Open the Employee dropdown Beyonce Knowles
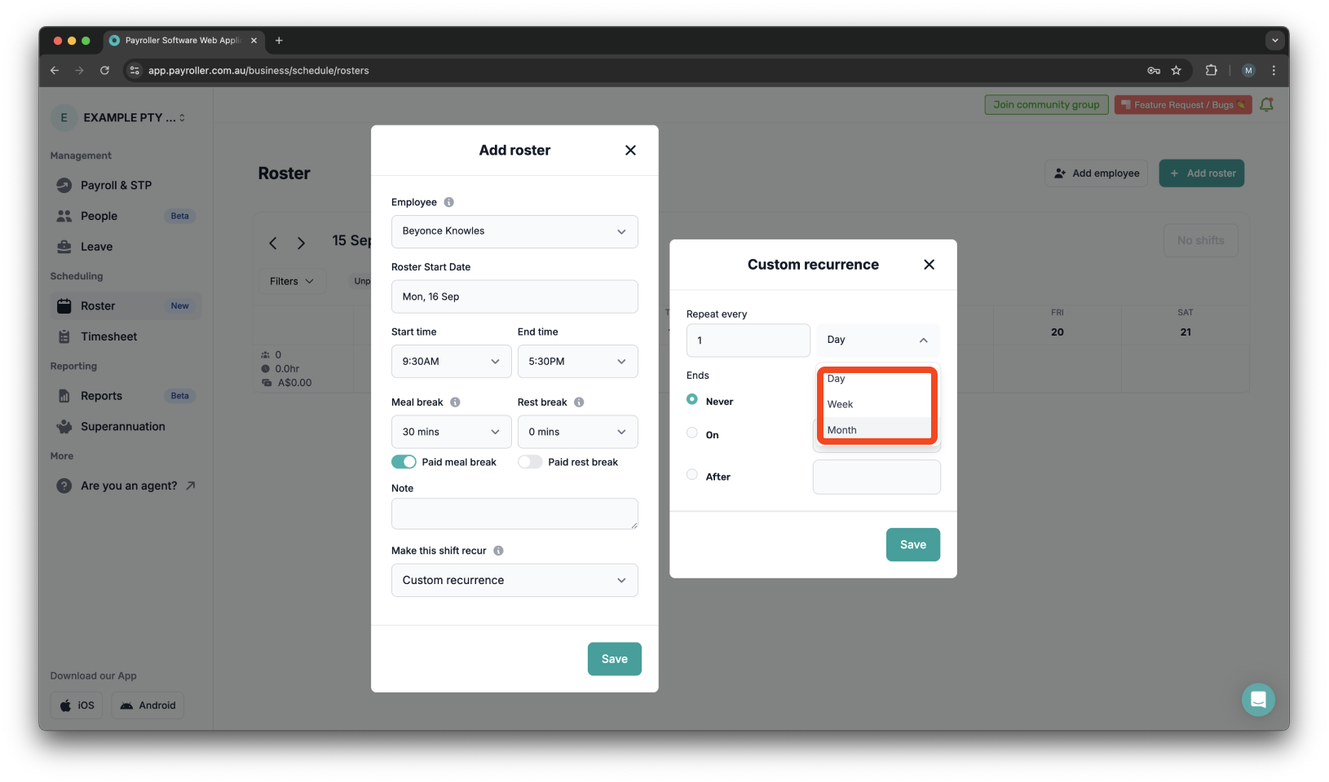1329x782 pixels. coord(514,231)
